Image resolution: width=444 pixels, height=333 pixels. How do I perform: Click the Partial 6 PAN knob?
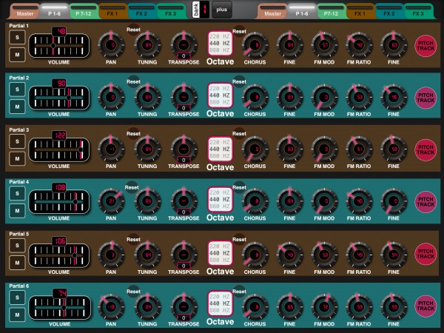(x=111, y=307)
